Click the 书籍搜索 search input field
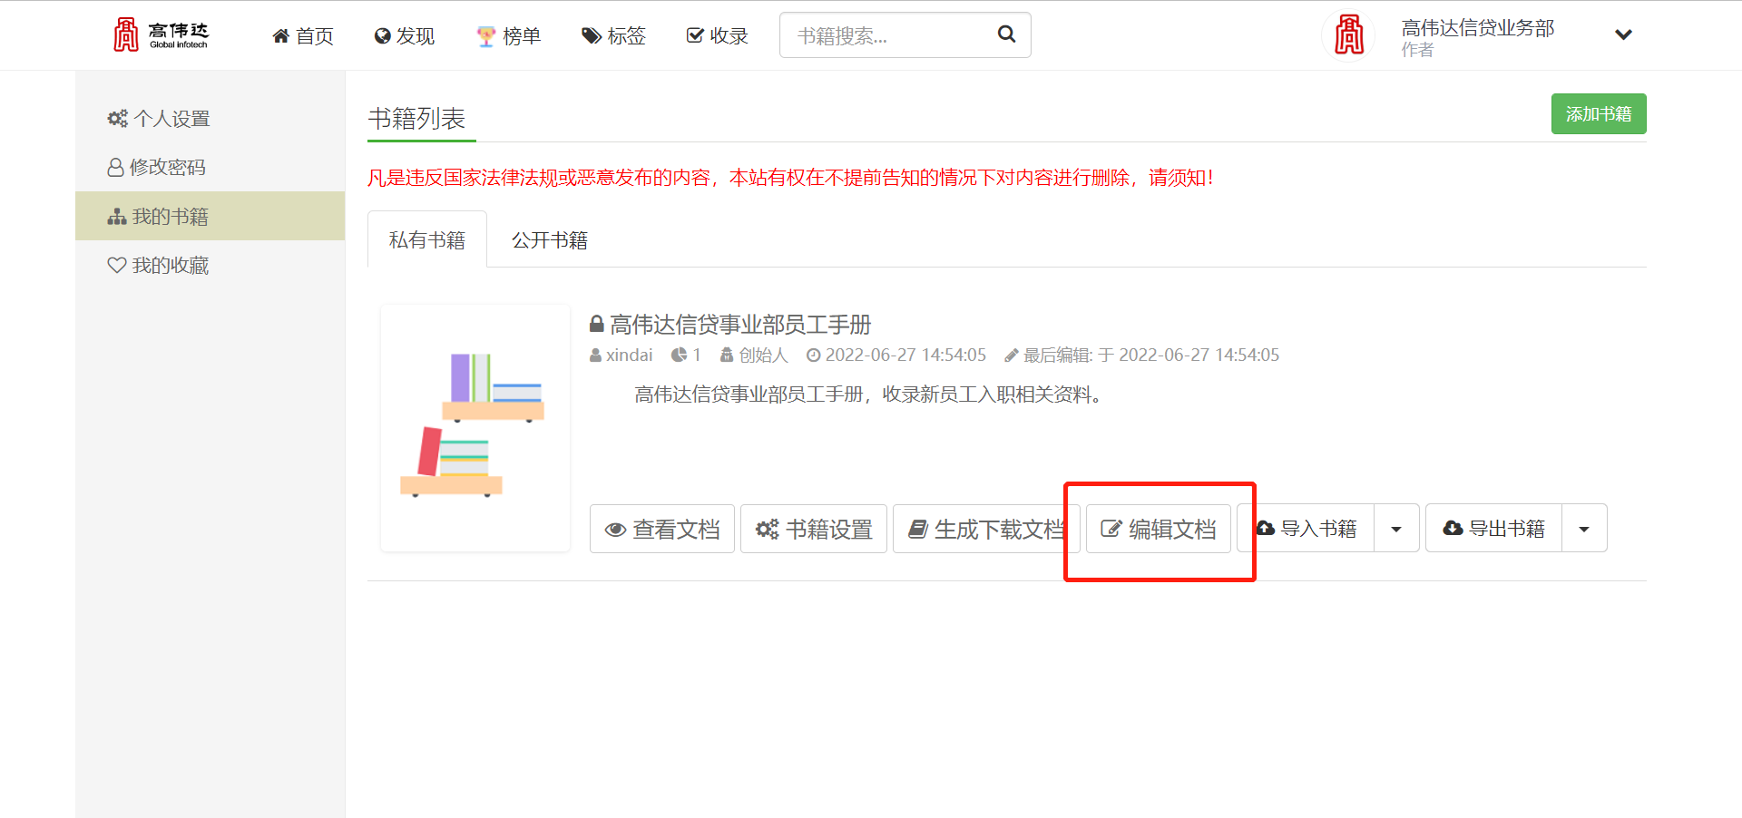1742x818 pixels. [885, 36]
